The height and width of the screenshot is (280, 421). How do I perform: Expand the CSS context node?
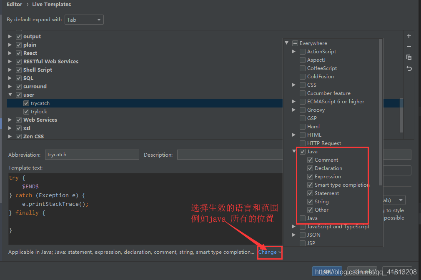(294, 85)
